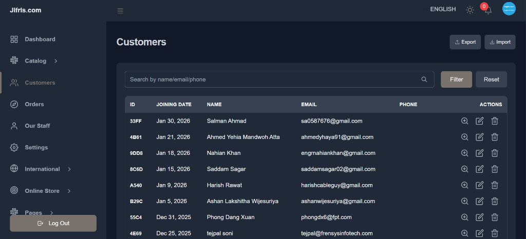Delete customer Saddam Sagar
The image size is (526, 239).
tap(494, 169)
